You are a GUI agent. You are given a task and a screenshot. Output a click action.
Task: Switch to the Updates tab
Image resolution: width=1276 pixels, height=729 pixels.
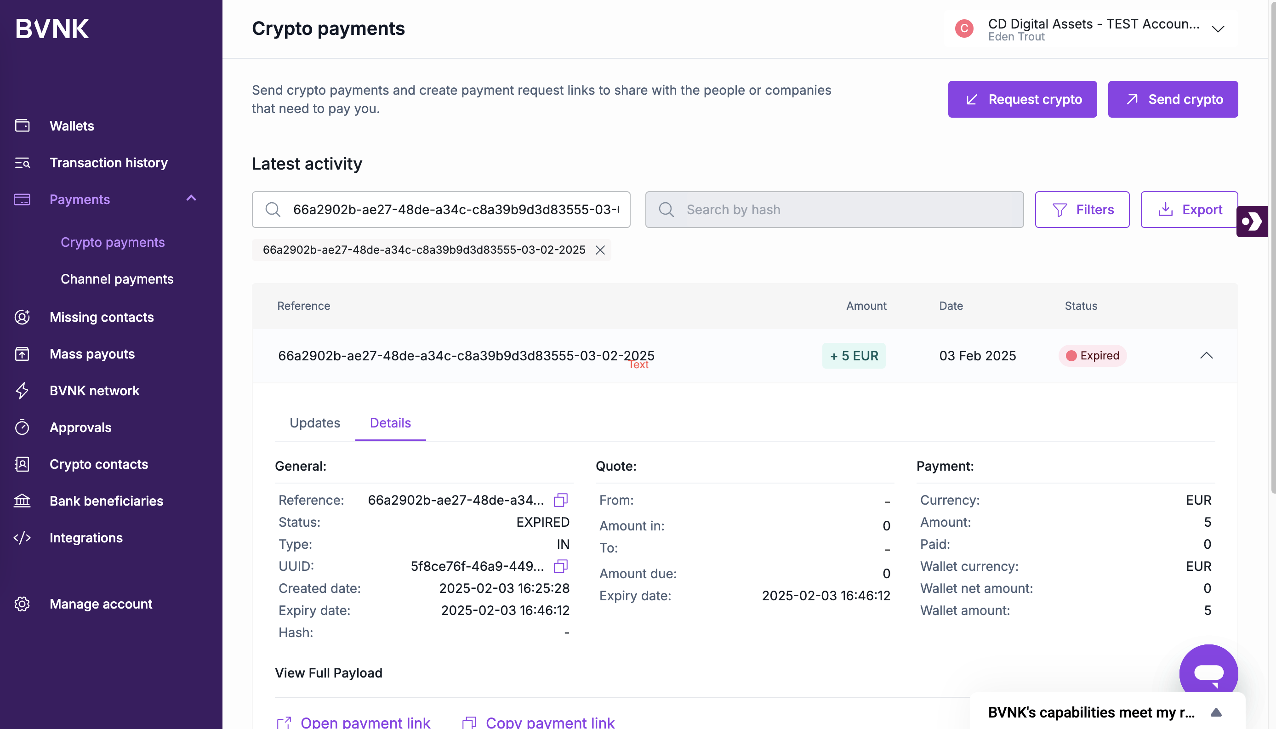315,423
